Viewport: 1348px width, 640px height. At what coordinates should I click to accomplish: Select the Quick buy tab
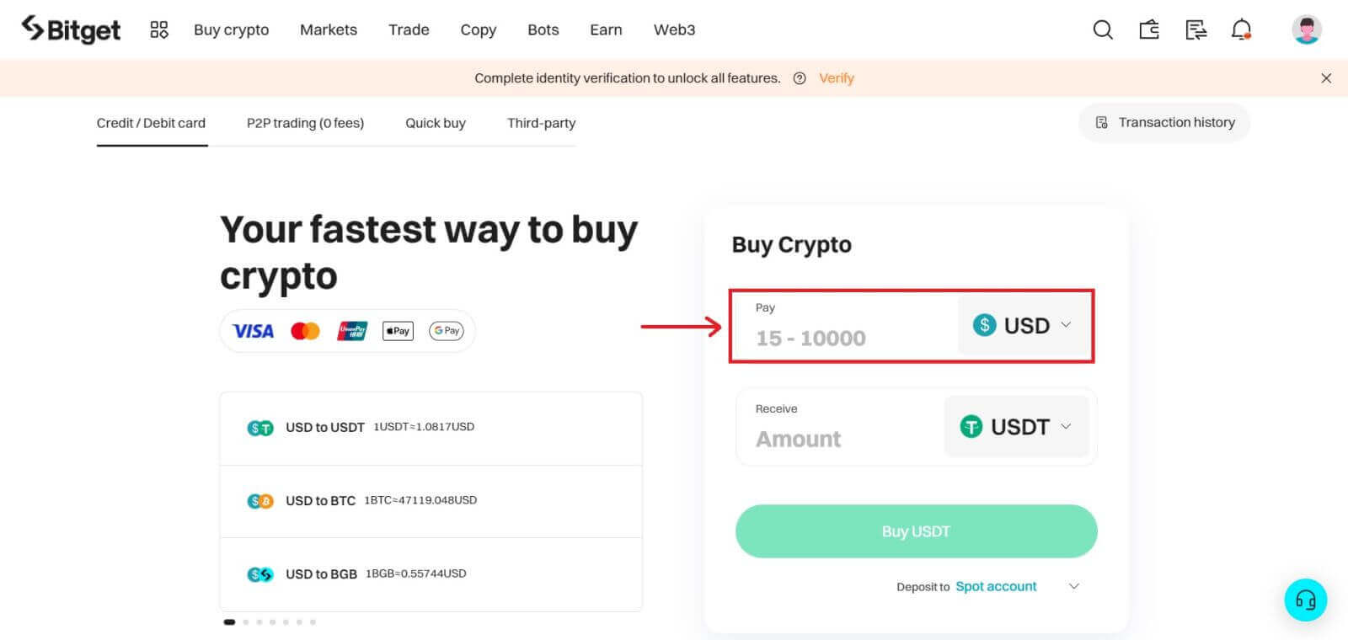pos(435,123)
